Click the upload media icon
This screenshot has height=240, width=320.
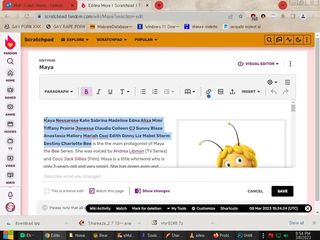[x=232, y=92]
